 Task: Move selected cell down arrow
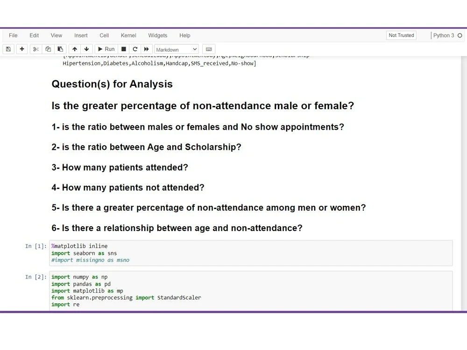(86, 49)
